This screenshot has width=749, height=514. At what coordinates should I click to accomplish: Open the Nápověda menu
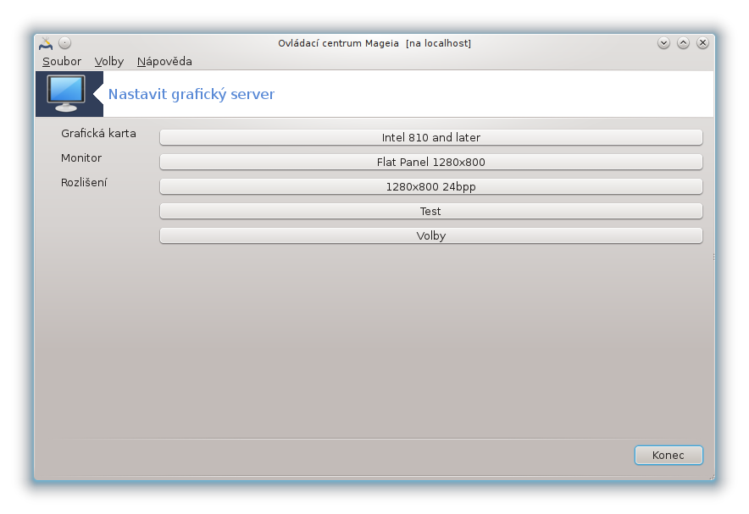[164, 62]
